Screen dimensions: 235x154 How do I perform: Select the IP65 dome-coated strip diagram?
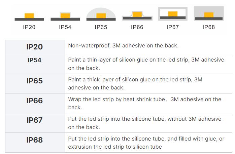tap(101, 14)
